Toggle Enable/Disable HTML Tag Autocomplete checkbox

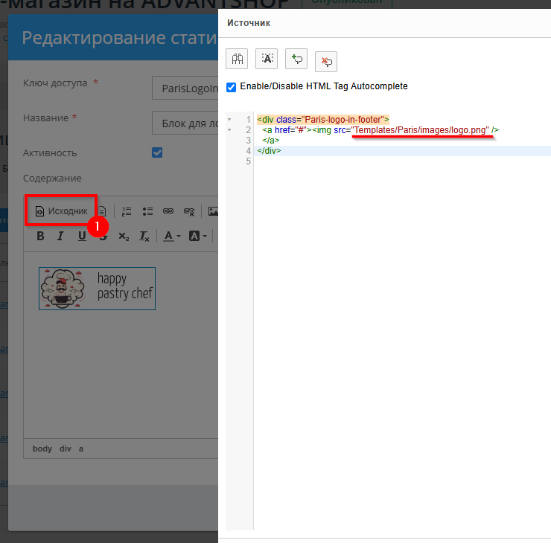pos(232,86)
